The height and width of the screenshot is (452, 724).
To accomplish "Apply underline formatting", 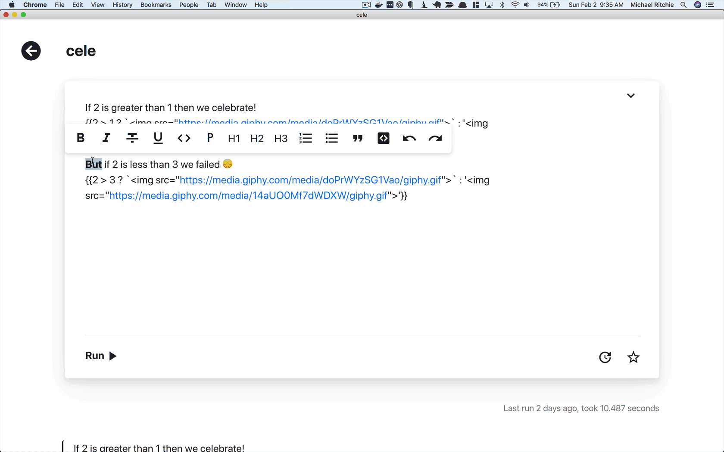I will tap(158, 138).
